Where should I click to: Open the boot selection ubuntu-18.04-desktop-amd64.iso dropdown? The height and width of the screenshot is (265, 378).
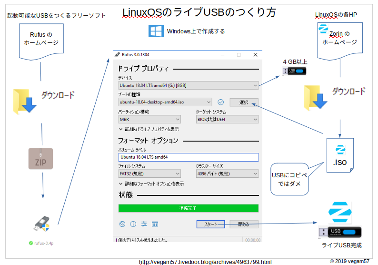click(165, 102)
